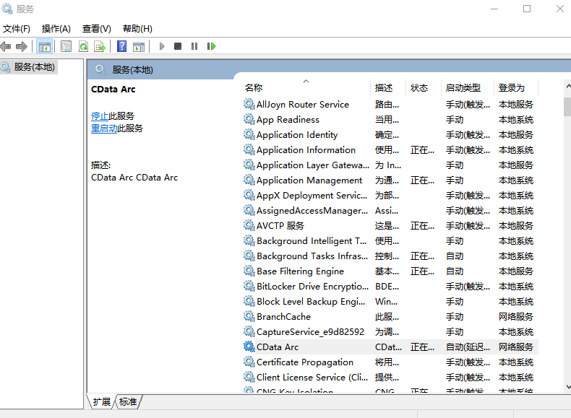This screenshot has height=418, width=571.
Task: Select the Application Management service
Action: 390,180
